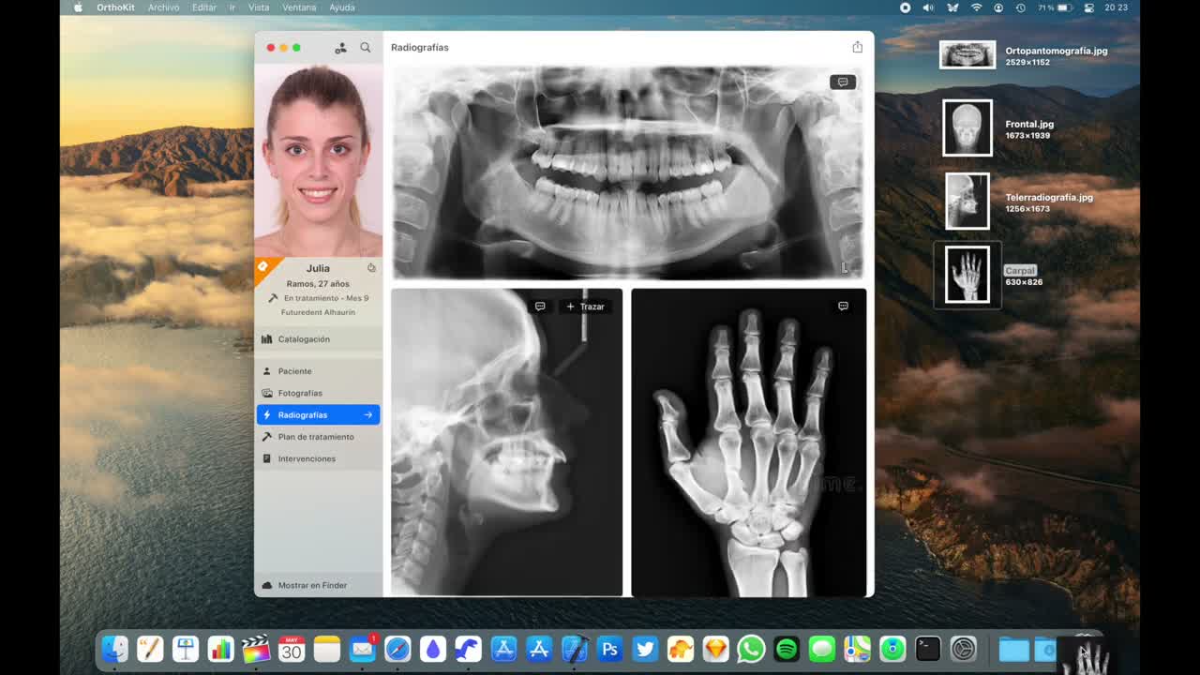Click the add patient icon in sidebar header

[x=340, y=48]
